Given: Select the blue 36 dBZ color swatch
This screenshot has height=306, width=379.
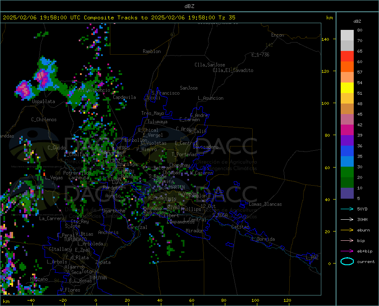Looking at the screenshot, I should point(347,151).
